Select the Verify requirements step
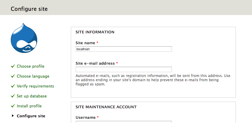252x123 pixels. [35, 86]
